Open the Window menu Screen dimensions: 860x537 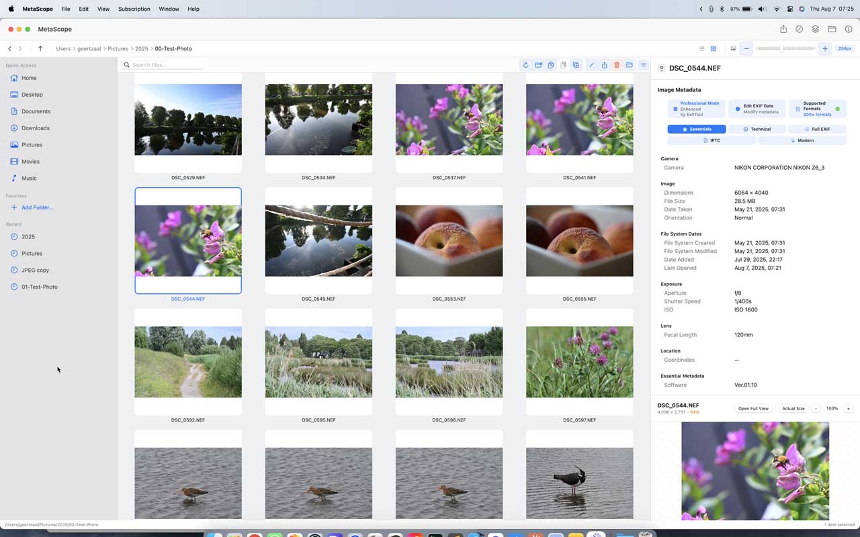[x=169, y=9]
